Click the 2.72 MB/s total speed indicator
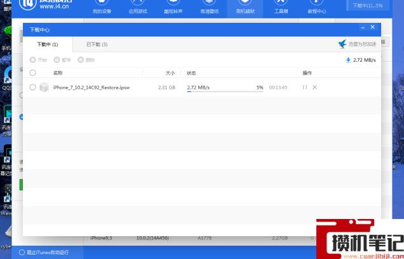This screenshot has height=259, width=404. pos(365,60)
